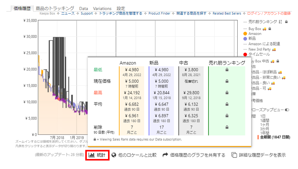Click truck icon beside 中古品 - 良い legend

click(273, 83)
